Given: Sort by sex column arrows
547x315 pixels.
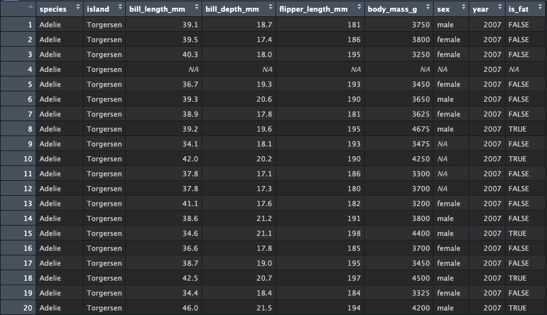Looking at the screenshot, I should [x=463, y=7].
